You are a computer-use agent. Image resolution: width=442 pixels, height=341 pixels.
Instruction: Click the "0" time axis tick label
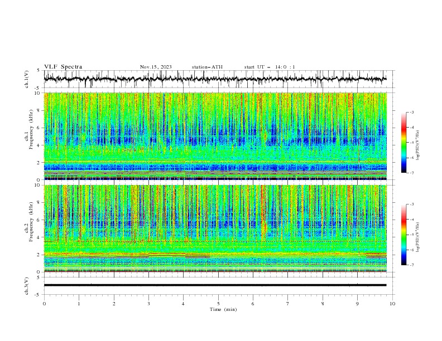44,304
